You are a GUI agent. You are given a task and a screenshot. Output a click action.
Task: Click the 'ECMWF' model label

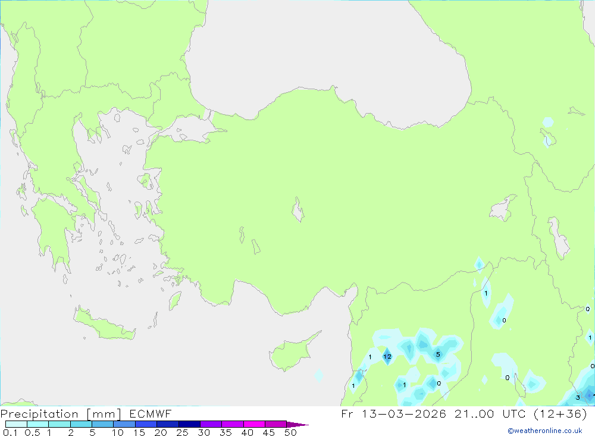tap(151, 413)
